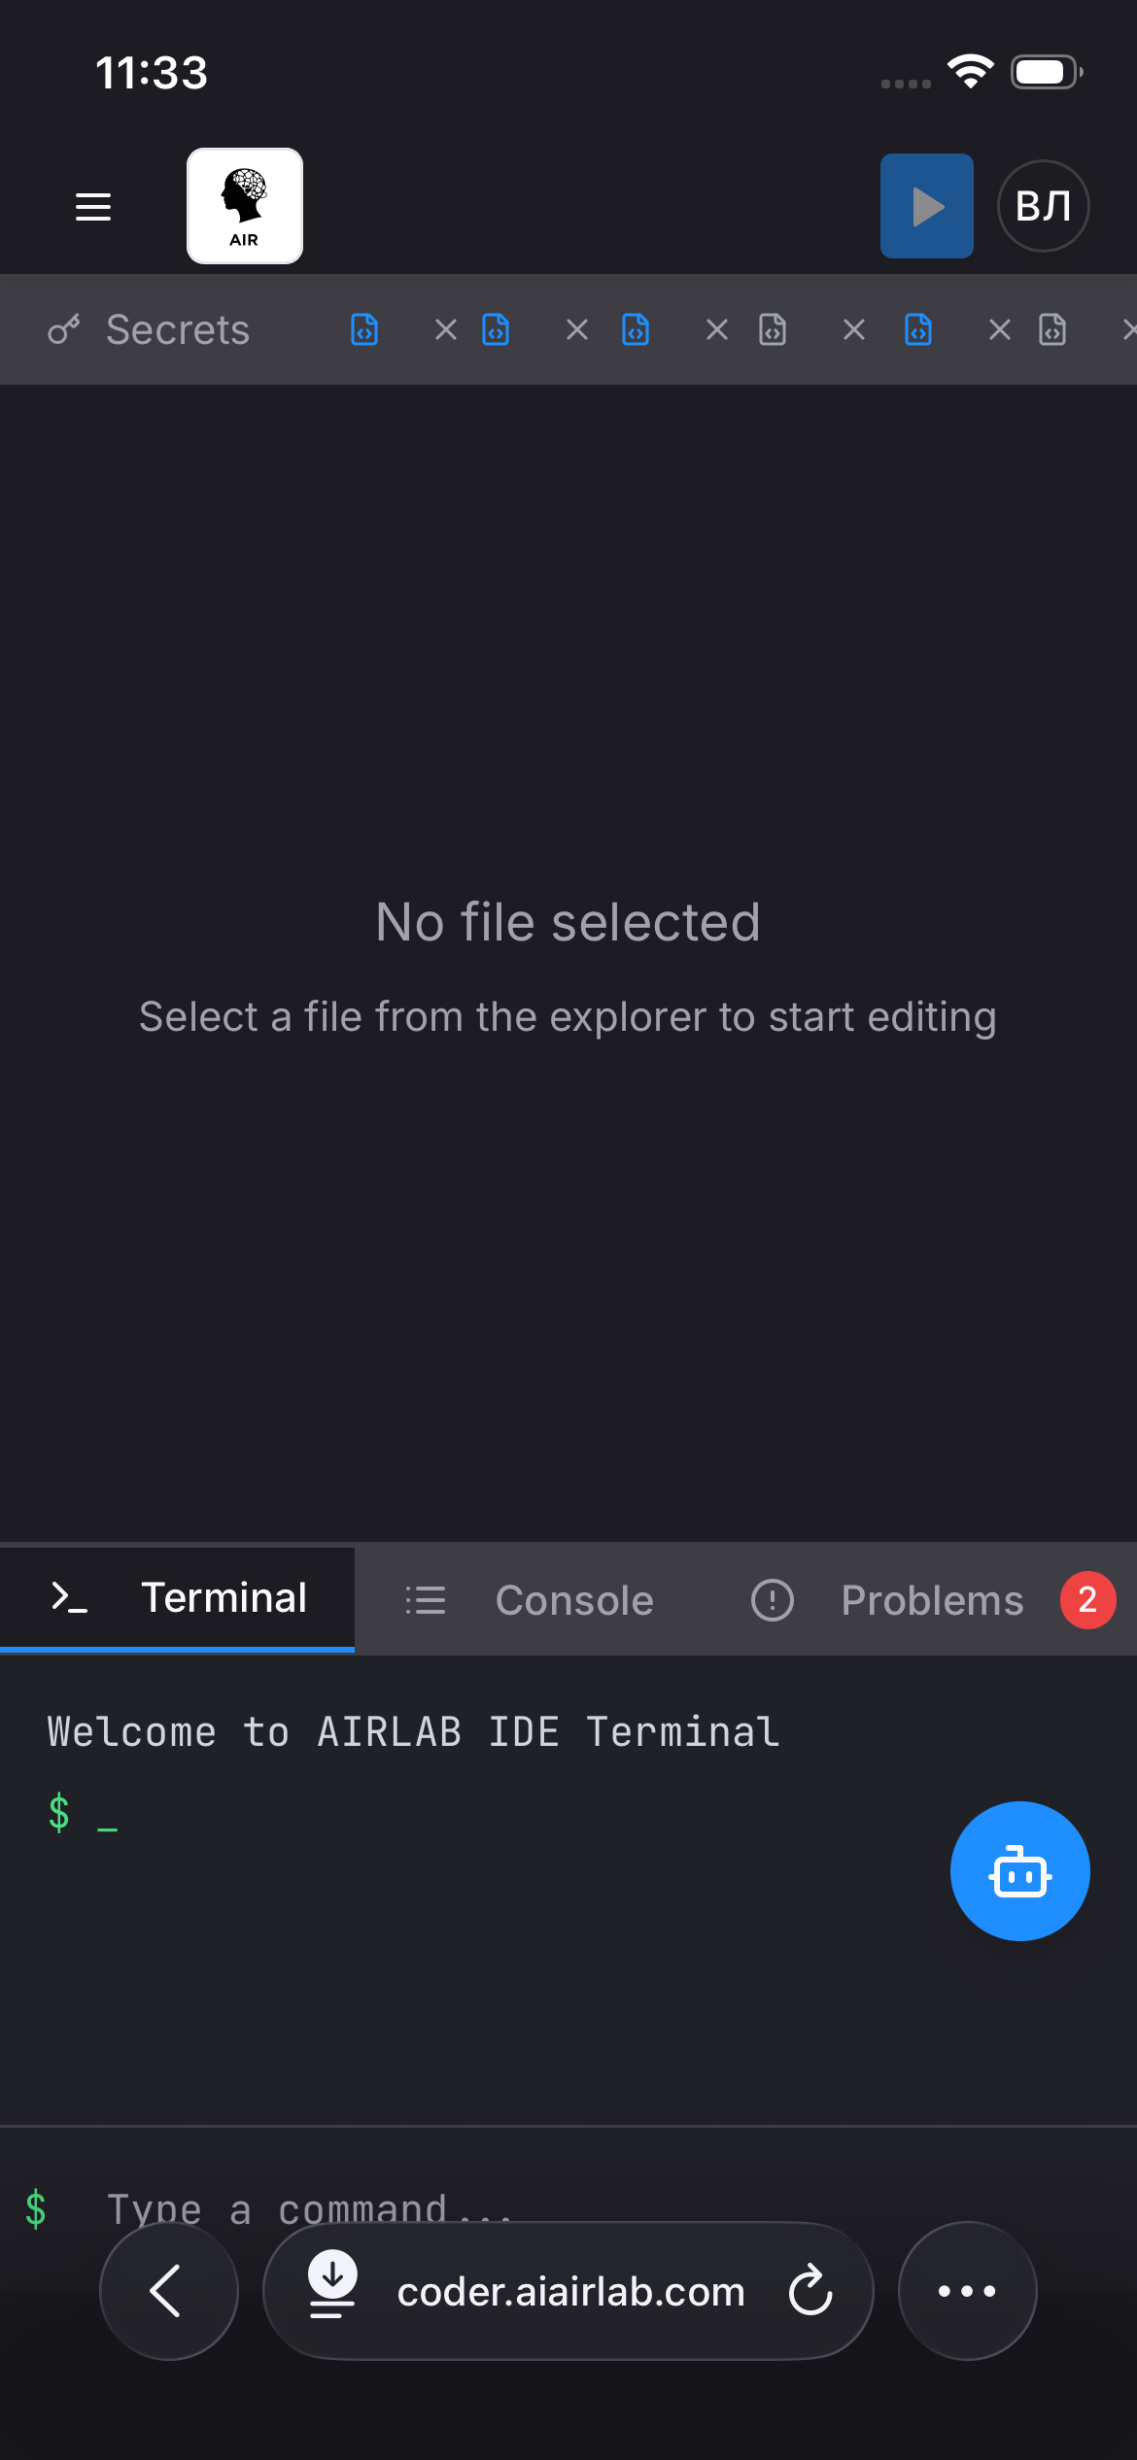Close the third file tab
Image resolution: width=1137 pixels, height=2460 pixels.
[x=717, y=330]
